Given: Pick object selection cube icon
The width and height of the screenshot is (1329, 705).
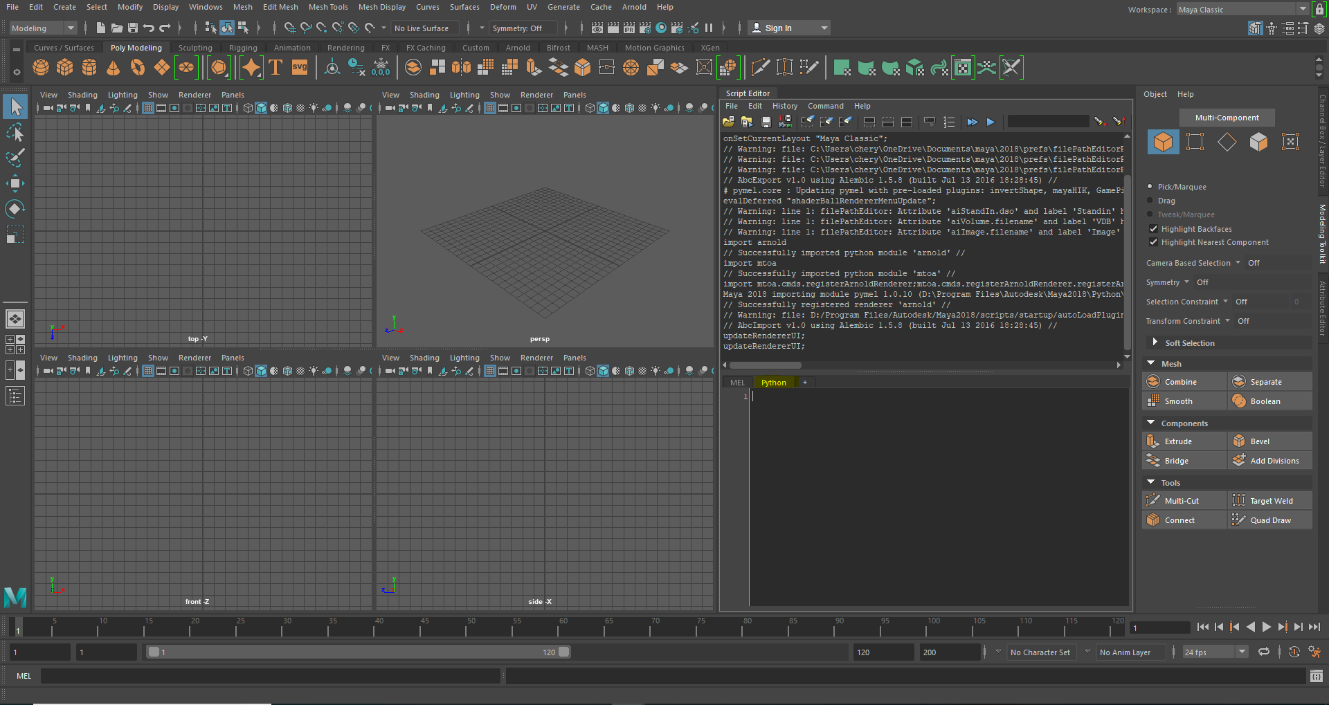Looking at the screenshot, I should coord(1163,142).
